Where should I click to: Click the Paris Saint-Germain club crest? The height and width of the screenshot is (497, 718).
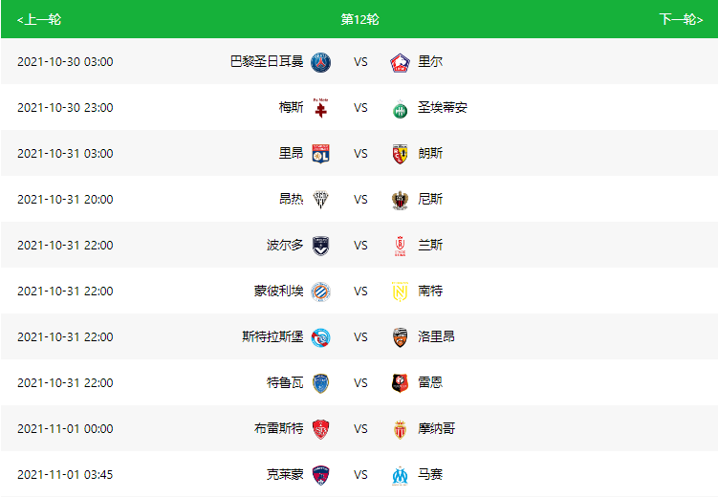tap(320, 62)
